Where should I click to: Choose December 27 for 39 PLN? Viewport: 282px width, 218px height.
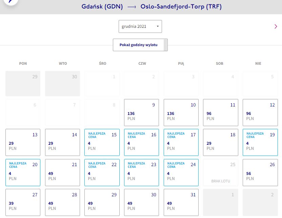[23, 202]
